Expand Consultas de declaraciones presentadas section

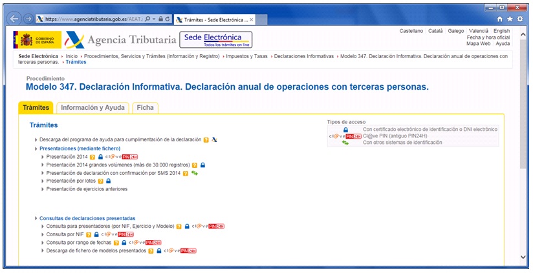coord(87,218)
